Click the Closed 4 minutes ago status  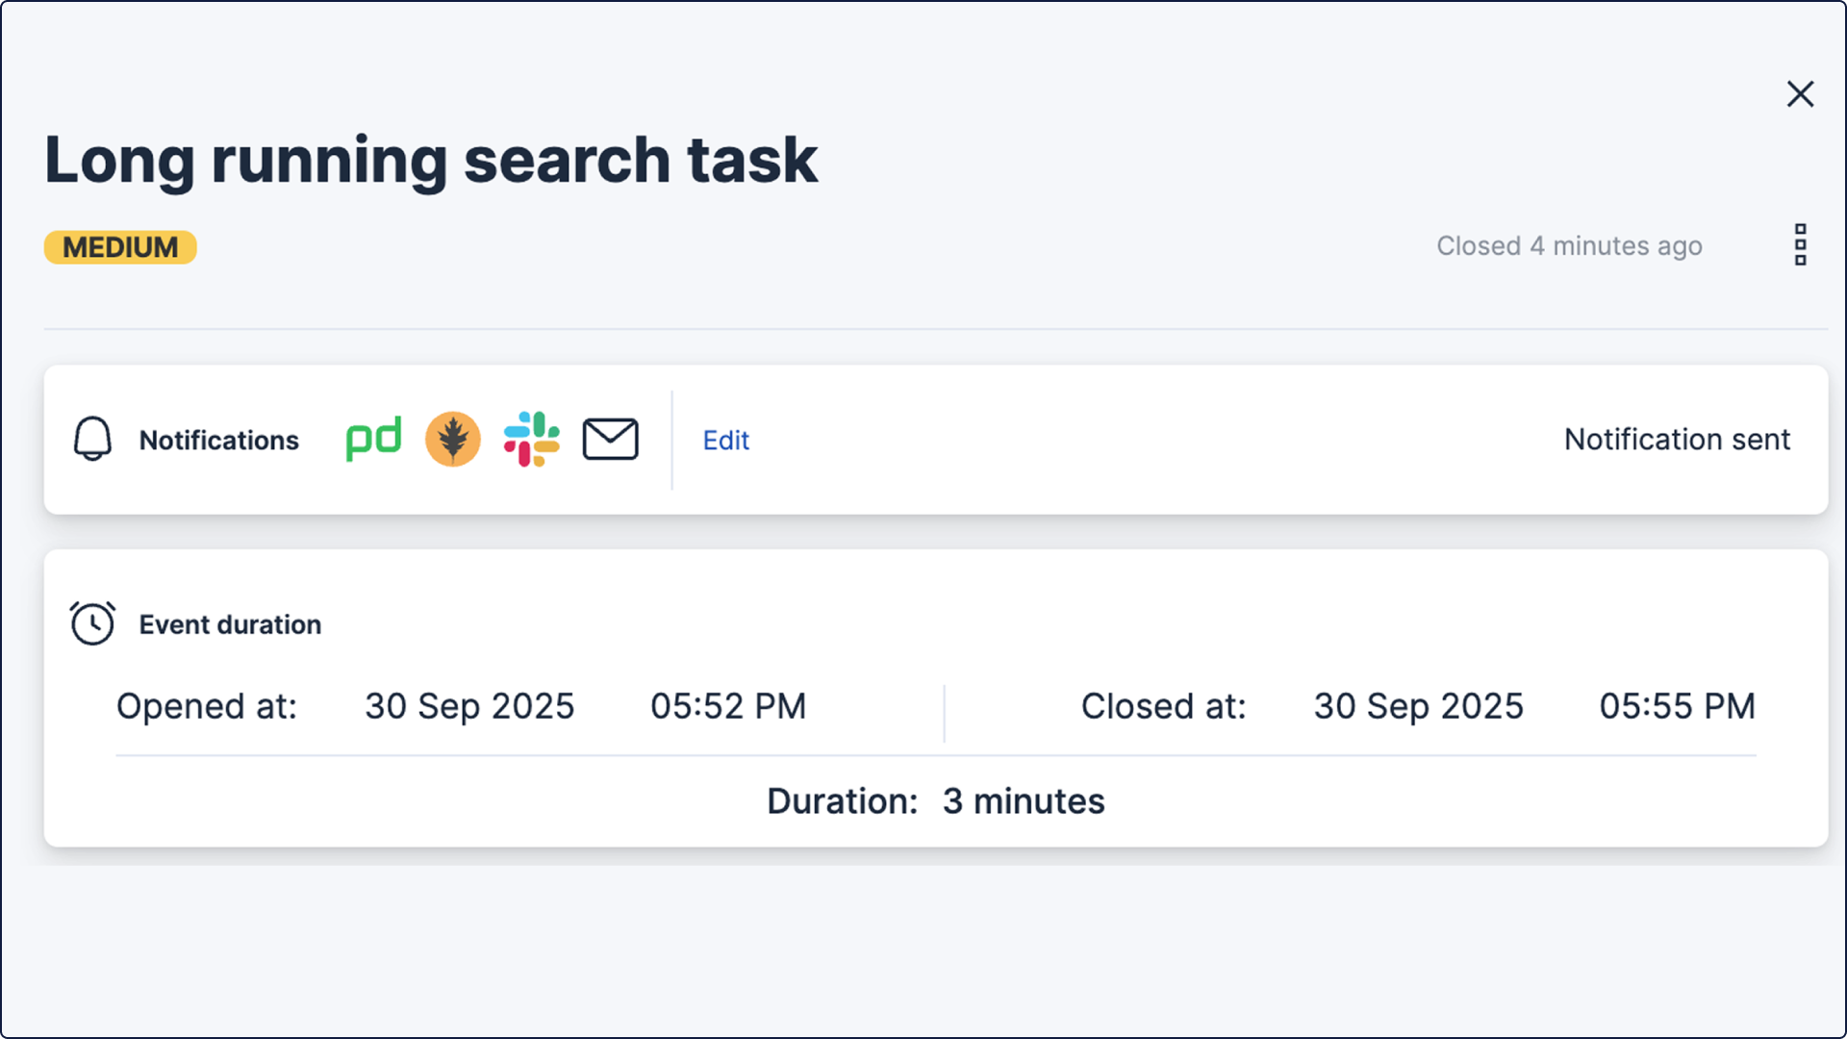click(x=1569, y=246)
